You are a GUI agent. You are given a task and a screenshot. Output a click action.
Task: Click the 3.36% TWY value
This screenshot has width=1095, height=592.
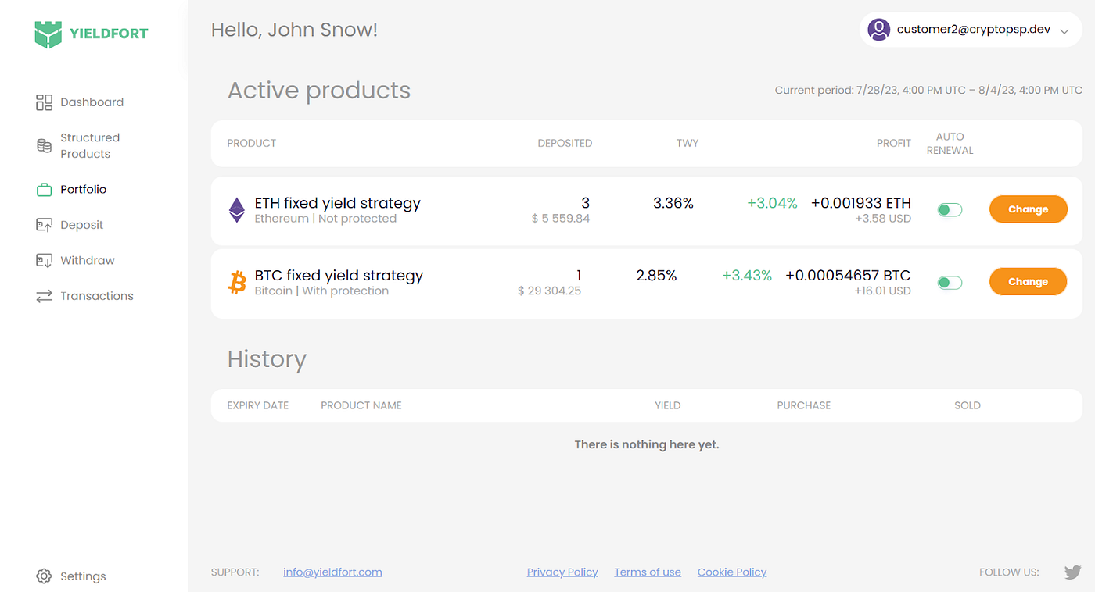673,203
